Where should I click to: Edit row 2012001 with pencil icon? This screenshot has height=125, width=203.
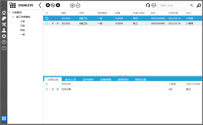coord(53,23)
